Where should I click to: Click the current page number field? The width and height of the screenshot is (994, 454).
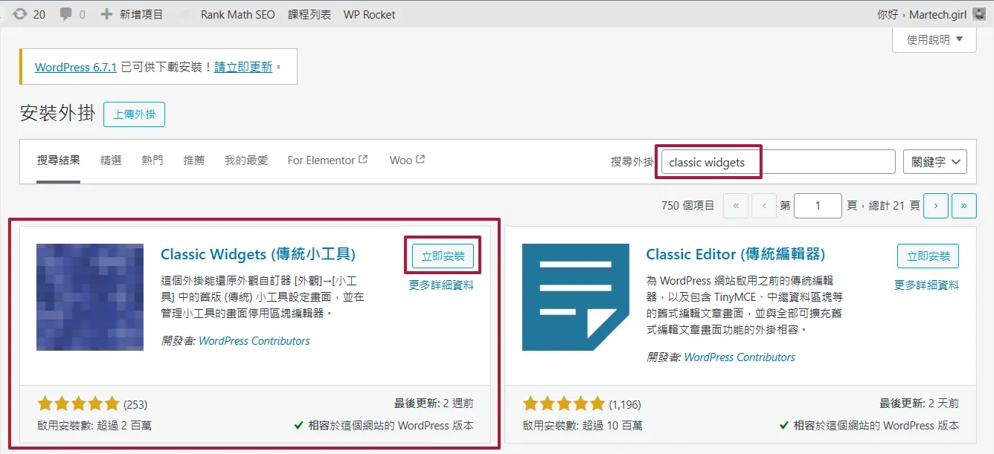(817, 206)
